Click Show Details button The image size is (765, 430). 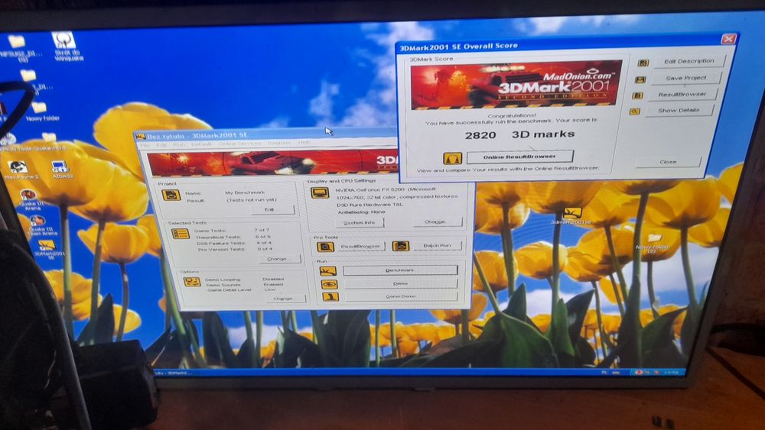[678, 111]
